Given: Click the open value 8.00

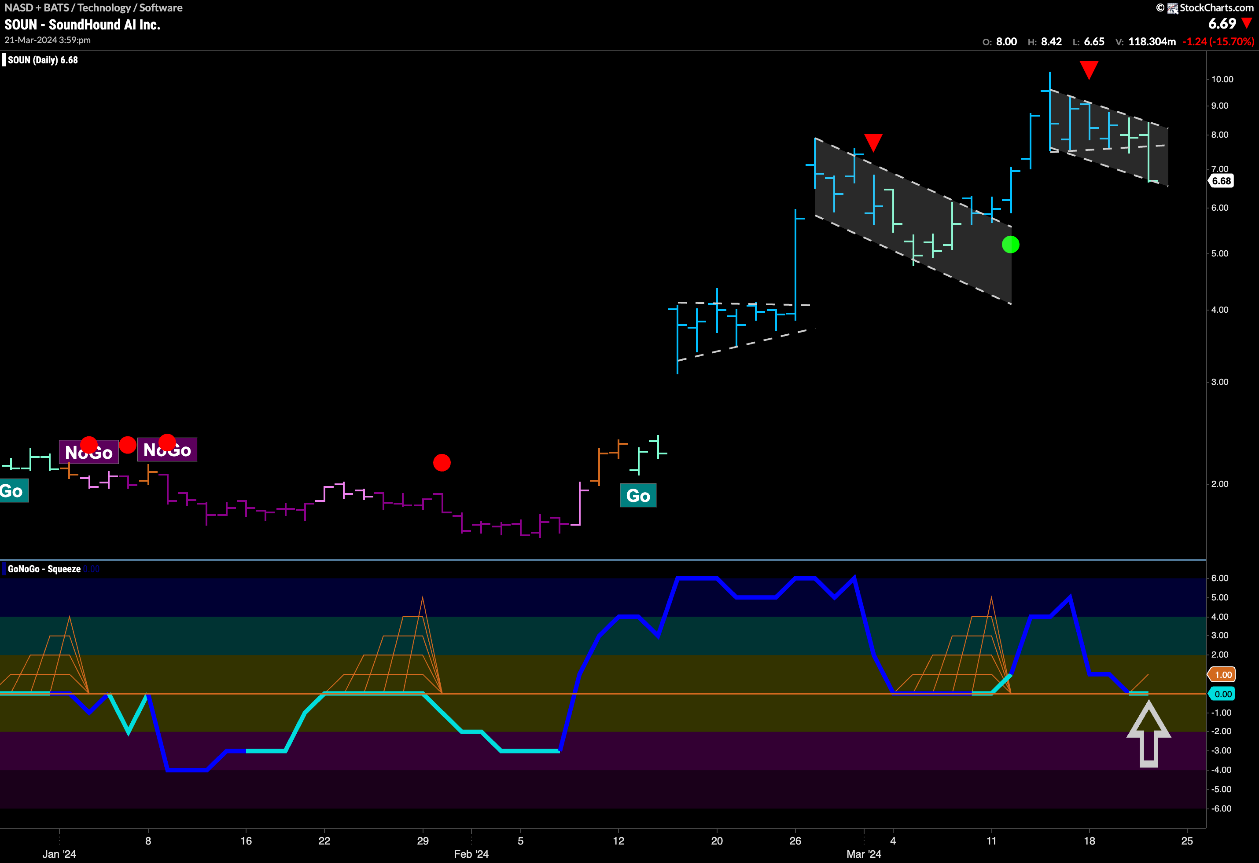Looking at the screenshot, I should (1007, 42).
